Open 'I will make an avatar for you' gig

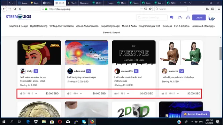[x=33, y=79]
